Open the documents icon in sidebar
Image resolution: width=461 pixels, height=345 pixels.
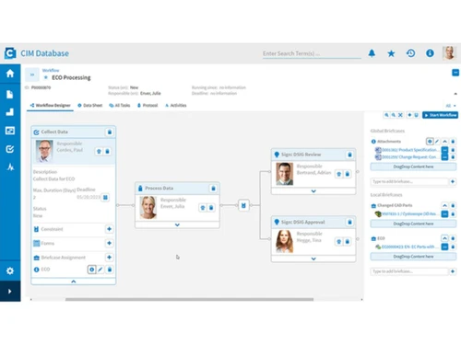(x=10, y=95)
